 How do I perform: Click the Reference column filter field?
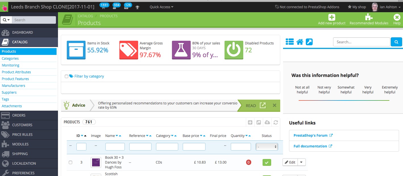pyautogui.click(x=140, y=147)
